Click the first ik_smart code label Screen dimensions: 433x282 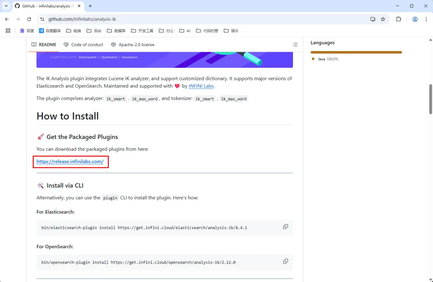116,99
